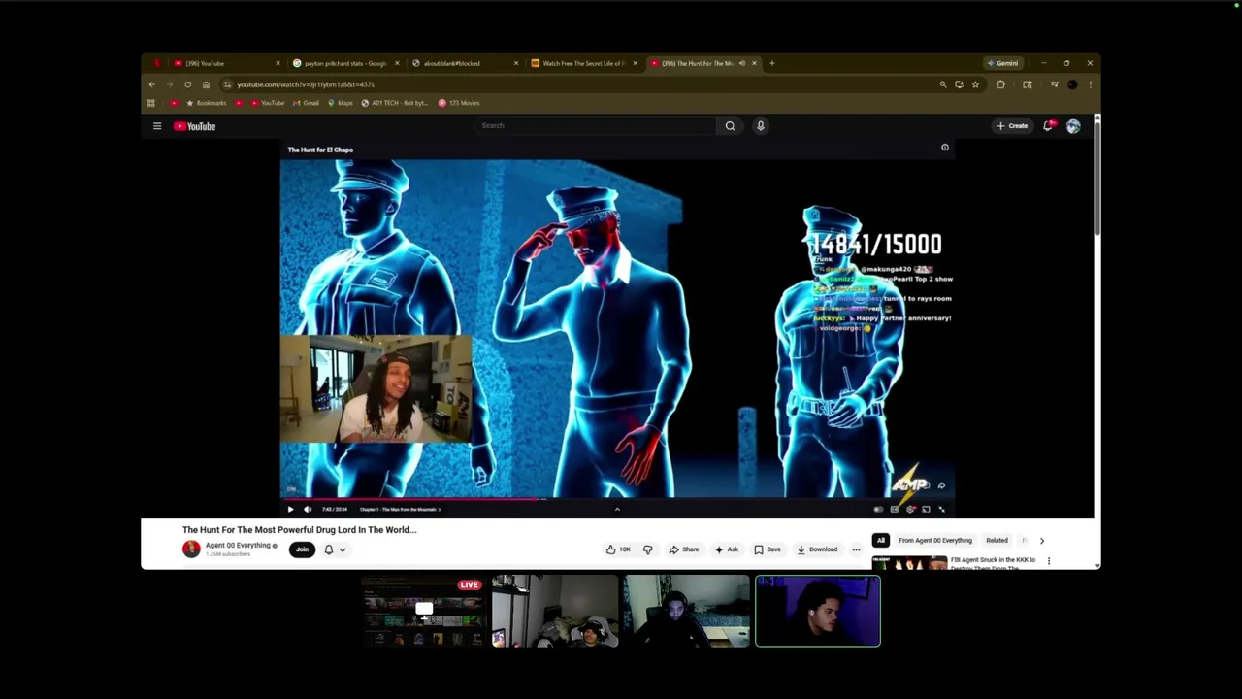
Task: Open the Maps bookmark
Action: click(341, 103)
